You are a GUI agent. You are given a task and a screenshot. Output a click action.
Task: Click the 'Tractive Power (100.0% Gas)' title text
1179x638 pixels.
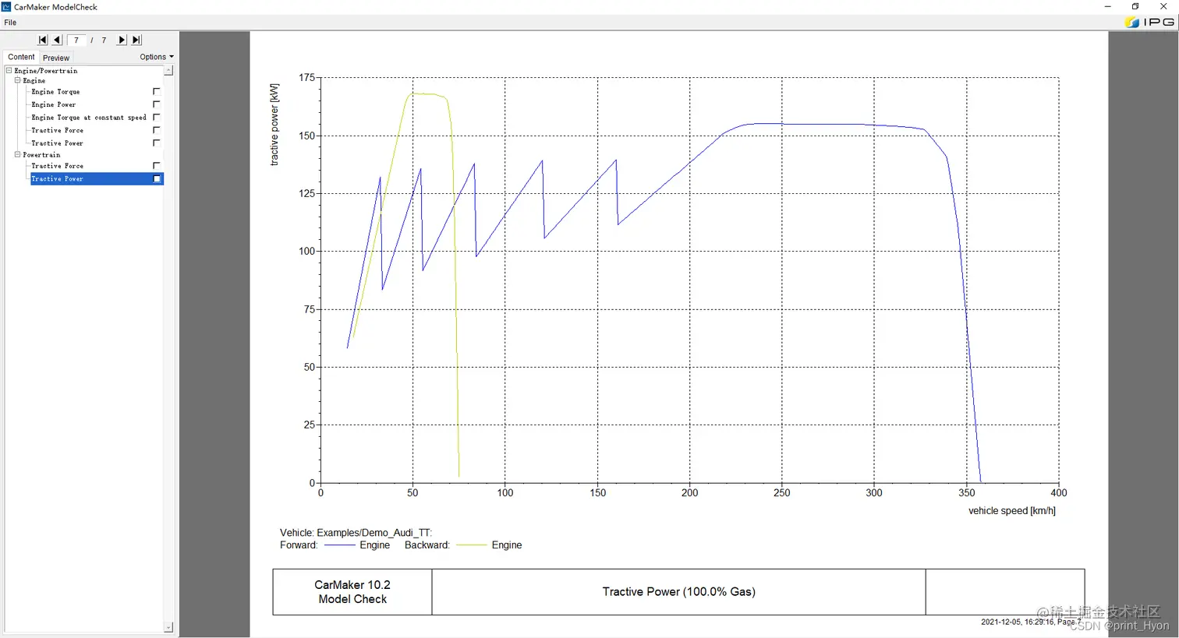[x=678, y=592]
